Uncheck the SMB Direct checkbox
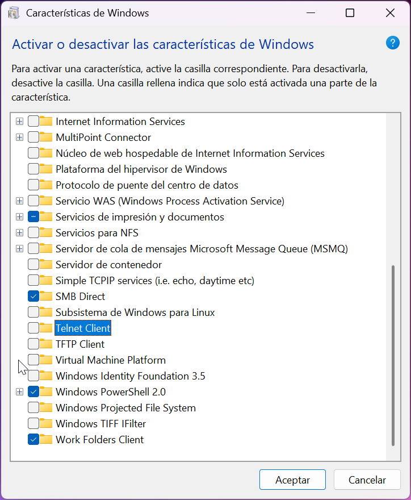The height and width of the screenshot is (500, 411). pyautogui.click(x=33, y=297)
